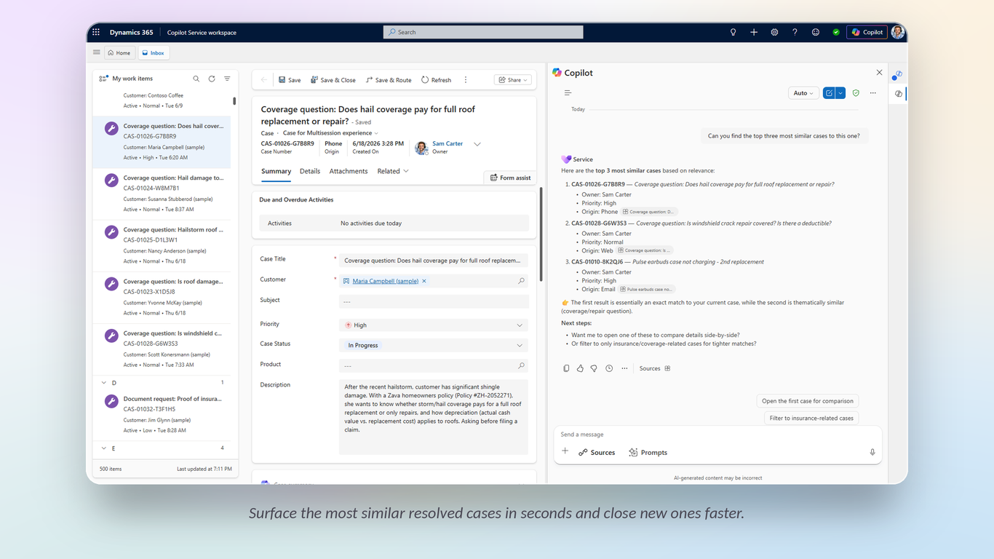The height and width of the screenshot is (559, 994).
Task: Select the Summary tab
Action: (x=276, y=172)
